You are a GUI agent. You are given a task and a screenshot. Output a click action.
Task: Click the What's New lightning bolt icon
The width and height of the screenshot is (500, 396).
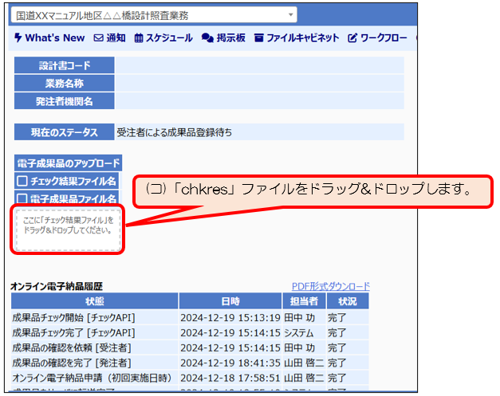click(18, 37)
